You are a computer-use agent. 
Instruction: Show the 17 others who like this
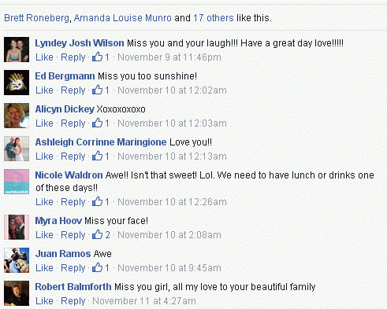coord(214,18)
